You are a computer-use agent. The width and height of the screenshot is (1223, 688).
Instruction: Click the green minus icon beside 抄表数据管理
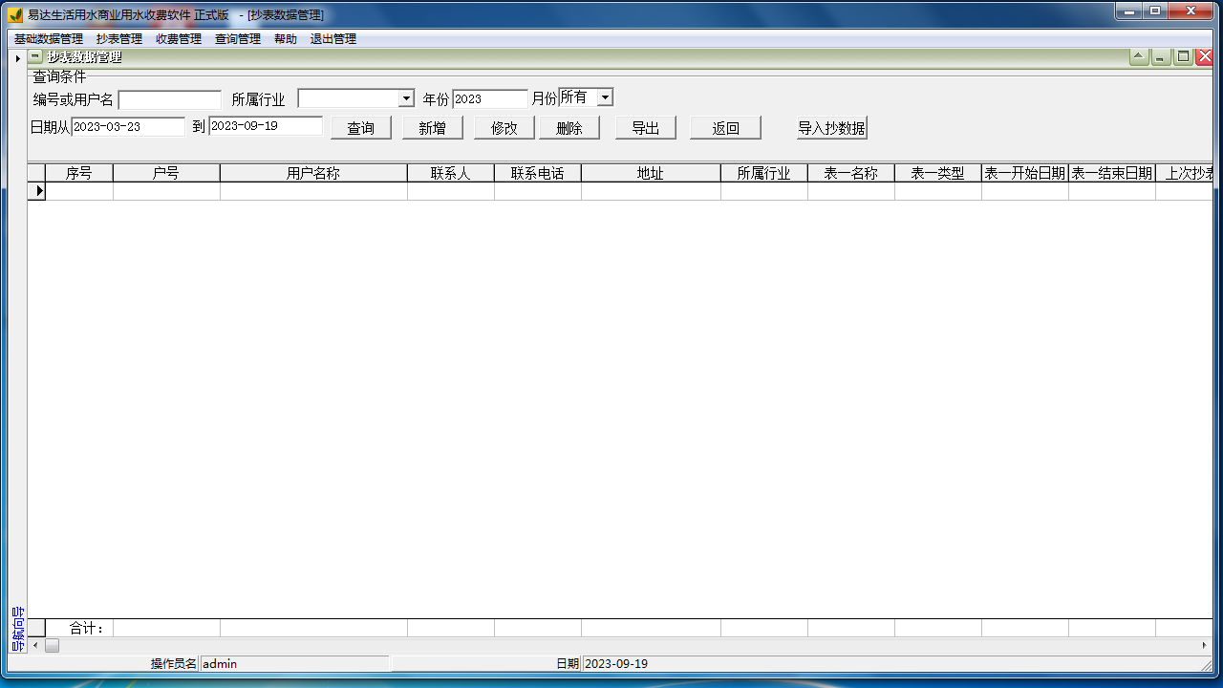coord(35,57)
